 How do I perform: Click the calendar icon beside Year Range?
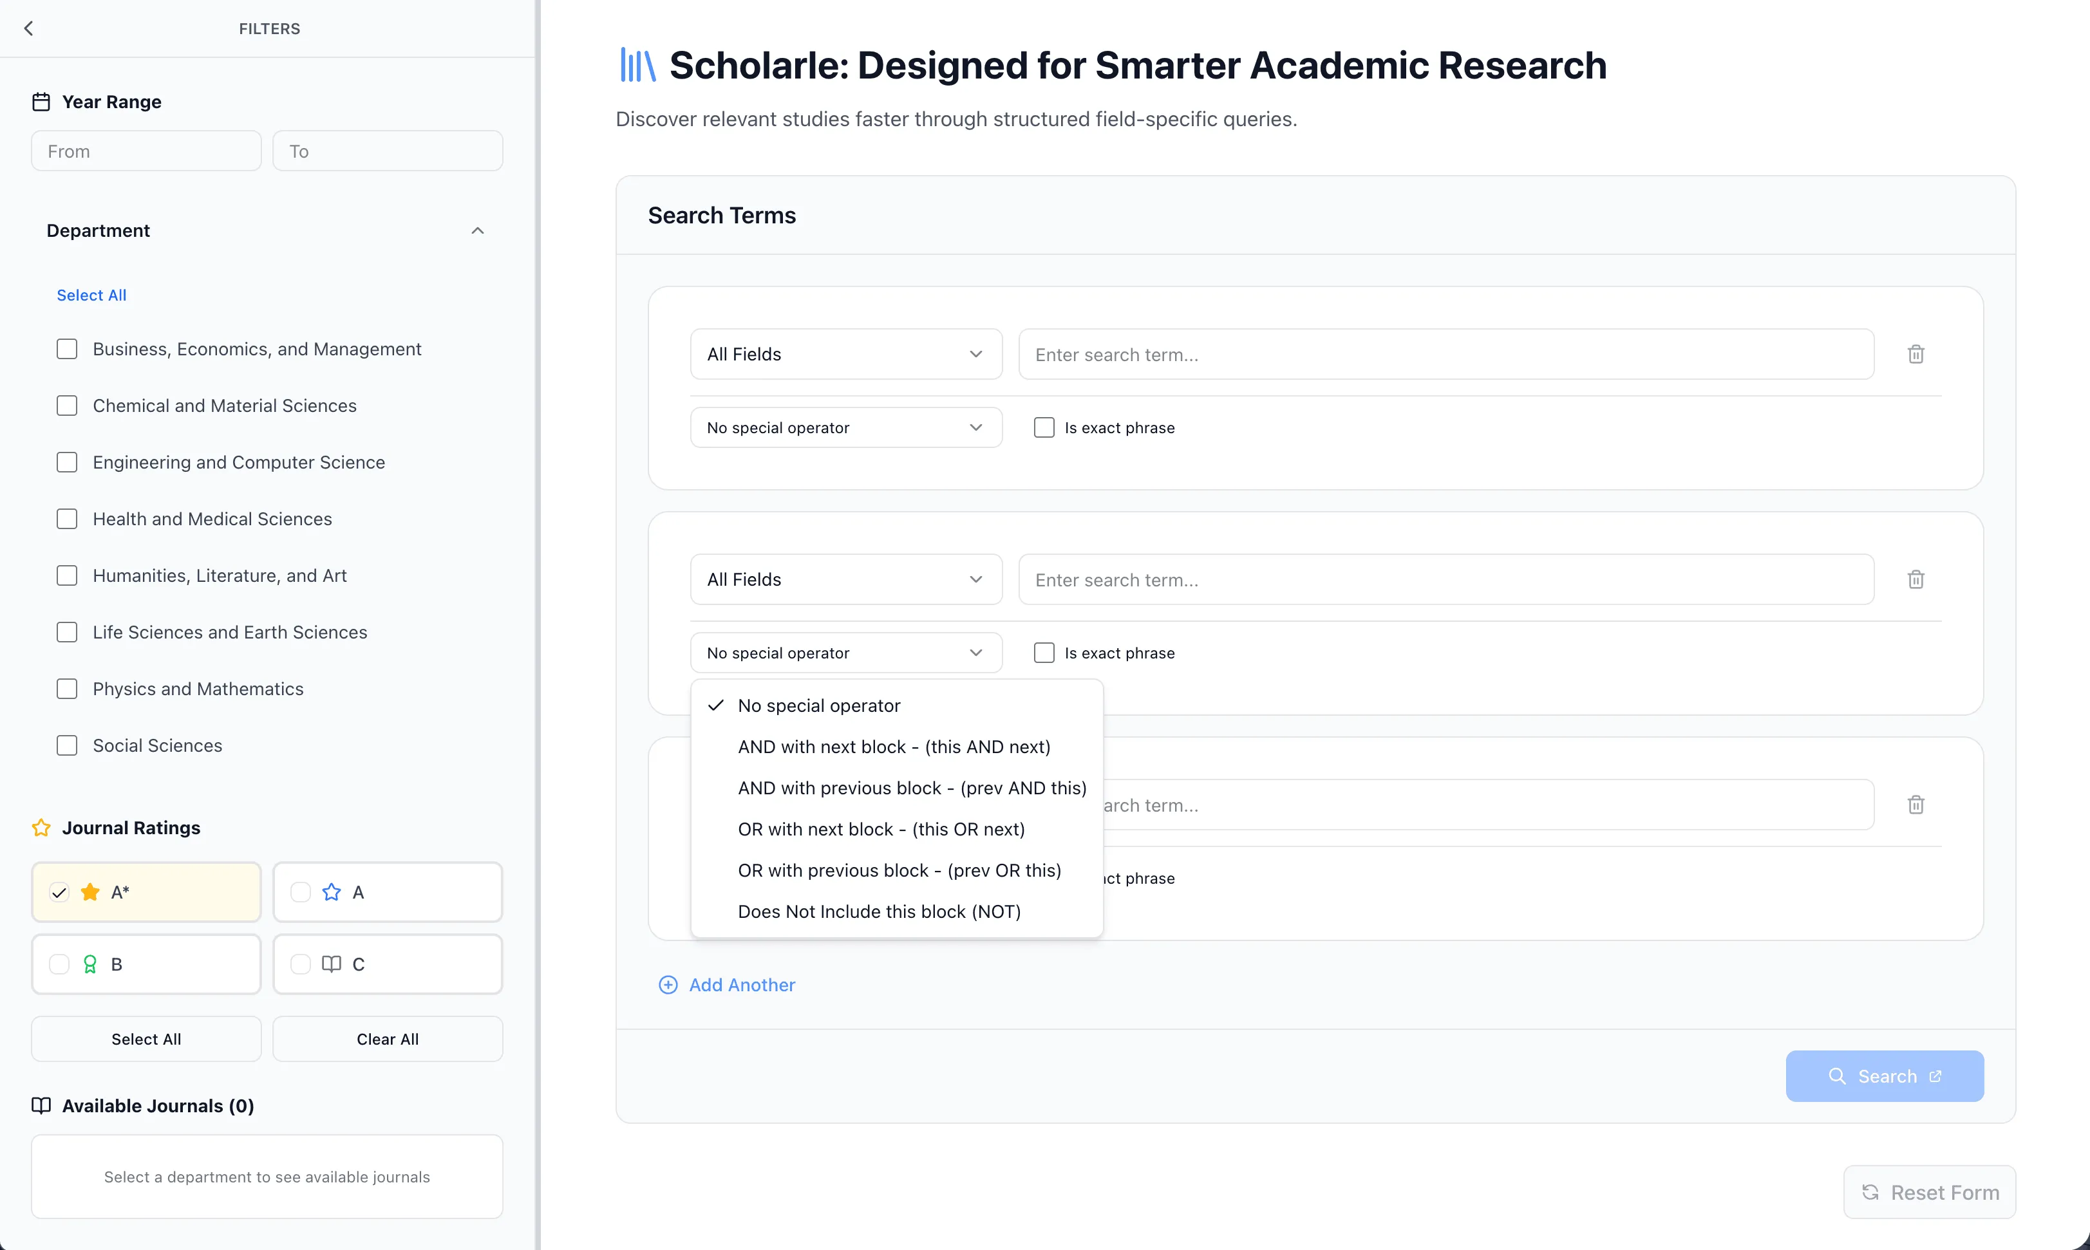point(41,102)
